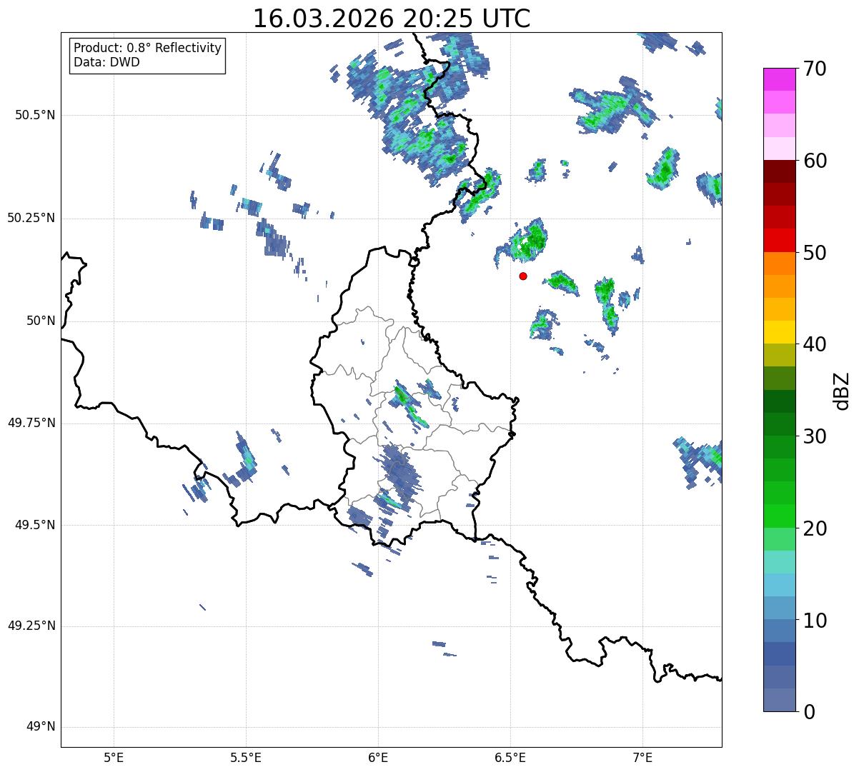Click the title "16.03.2026 20:25 UTC"
Image resolution: width=859 pixels, height=772 pixels.
tap(392, 19)
